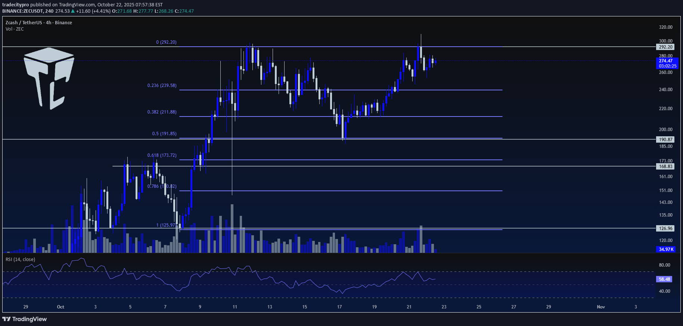Click the current price tag 274.47
The image size is (683, 326).
tap(667, 61)
